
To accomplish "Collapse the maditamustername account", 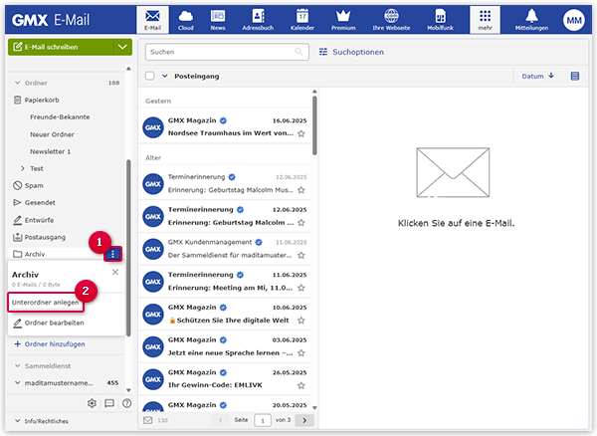I will click(18, 383).
